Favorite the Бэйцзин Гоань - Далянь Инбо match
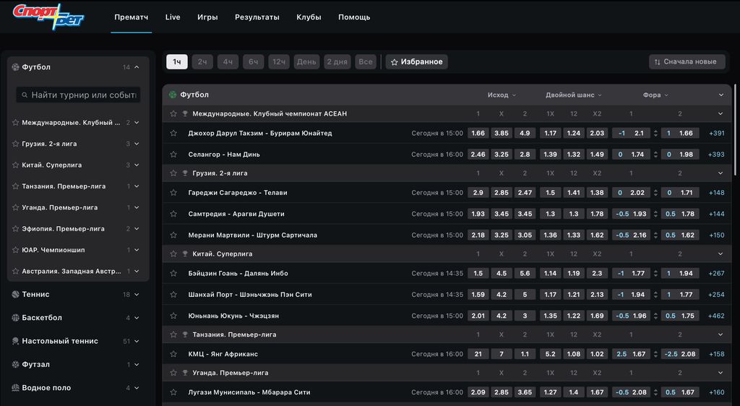The image size is (740, 406). coord(173,273)
